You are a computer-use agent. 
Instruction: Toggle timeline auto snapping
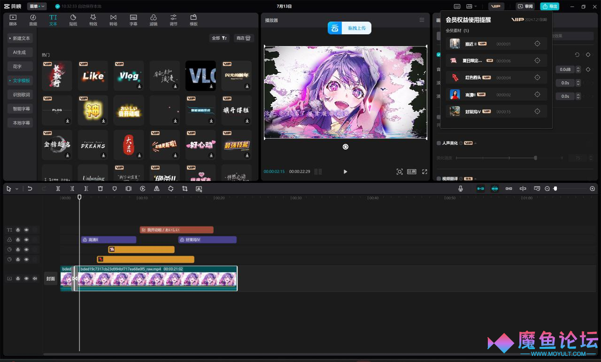tap(494, 189)
